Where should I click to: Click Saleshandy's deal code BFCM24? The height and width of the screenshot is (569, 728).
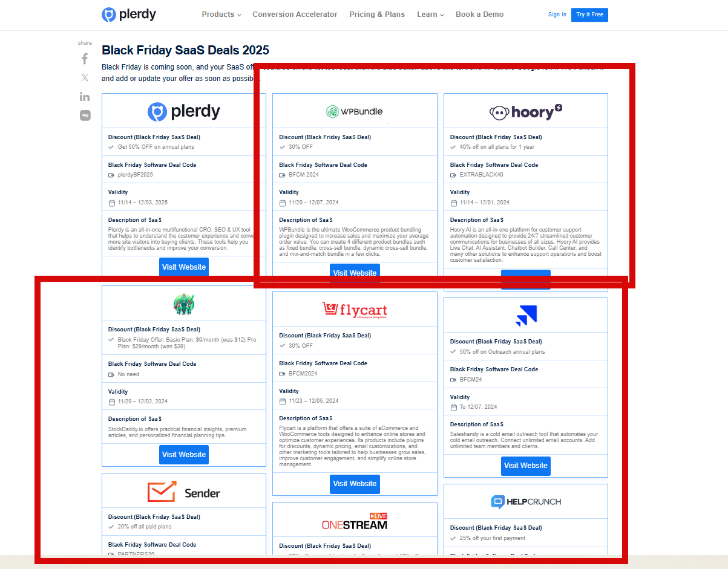(x=471, y=380)
